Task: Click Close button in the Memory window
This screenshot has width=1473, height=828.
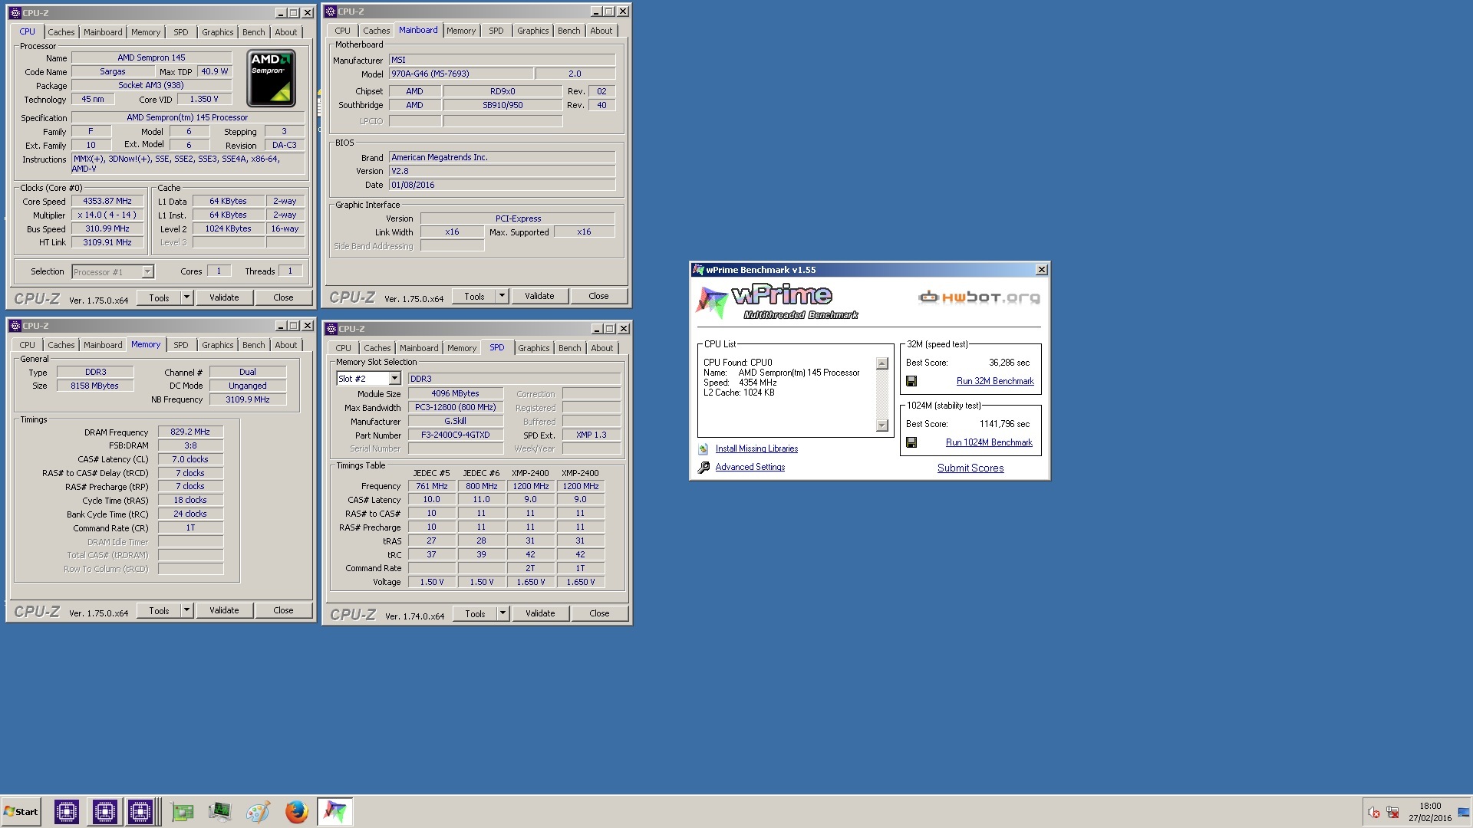Action: click(283, 610)
